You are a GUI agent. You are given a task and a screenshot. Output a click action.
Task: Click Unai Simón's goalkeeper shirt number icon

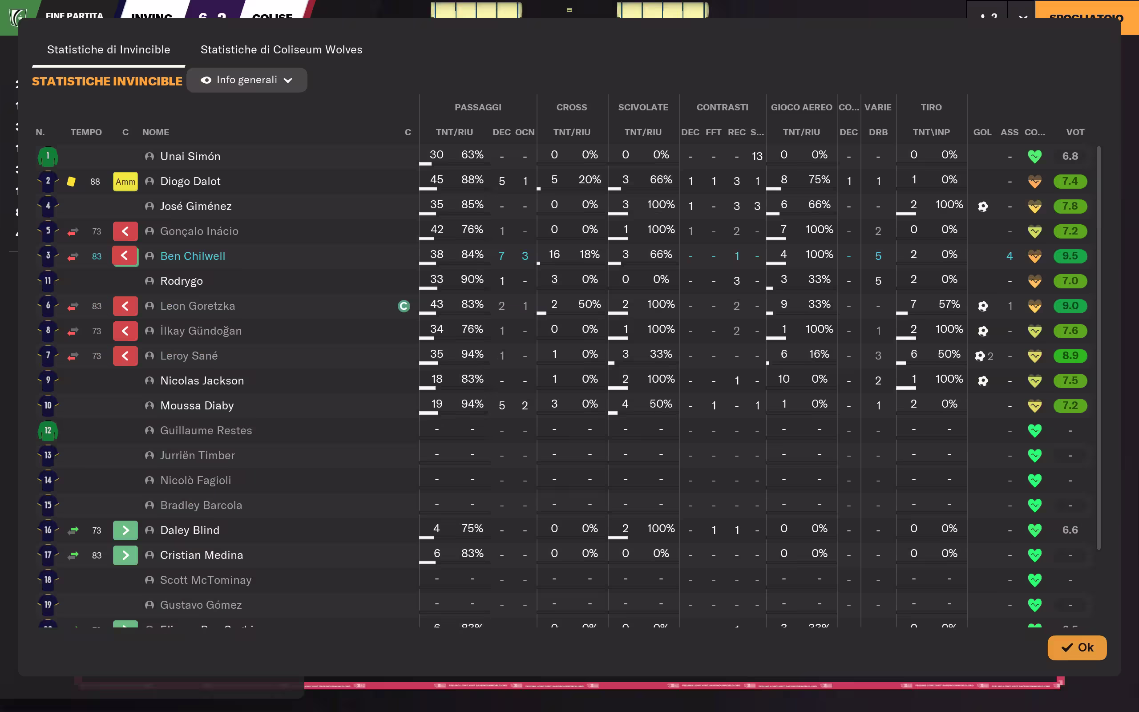click(48, 156)
